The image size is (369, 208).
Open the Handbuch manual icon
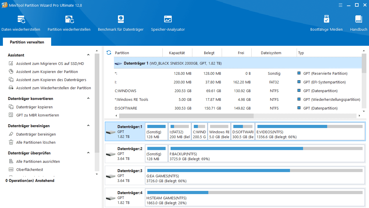[359, 20]
